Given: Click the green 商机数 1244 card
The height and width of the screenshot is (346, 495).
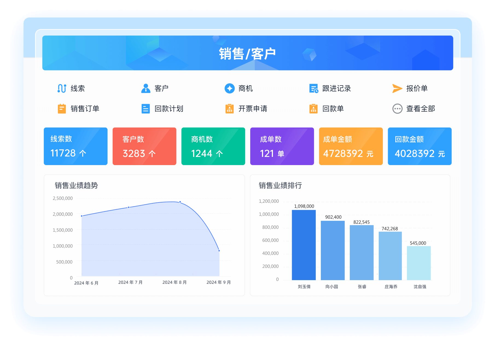Looking at the screenshot, I should click(x=213, y=146).
